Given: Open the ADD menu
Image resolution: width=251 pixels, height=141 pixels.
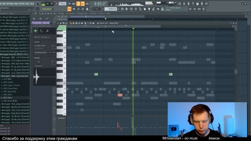Looking at the screenshot, I should point(4,4).
